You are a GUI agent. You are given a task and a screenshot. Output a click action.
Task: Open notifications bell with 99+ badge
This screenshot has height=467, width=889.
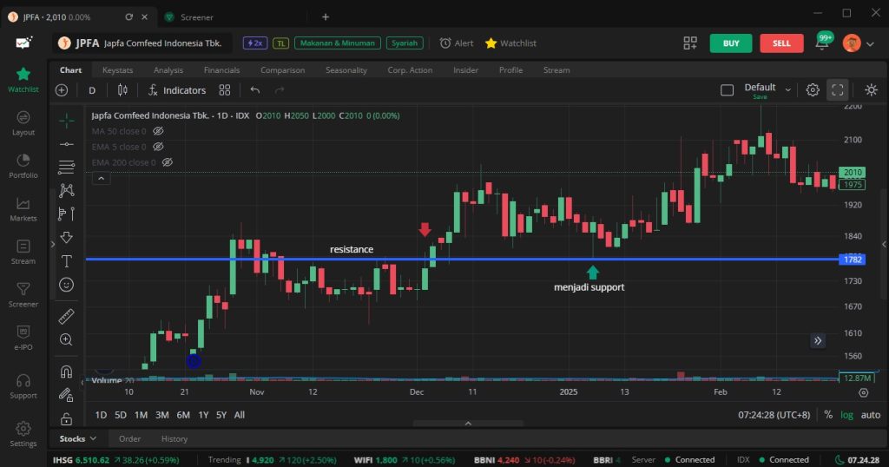(x=822, y=43)
